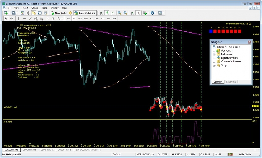This screenshot has width=262, height=158.
Task: Switch chart to Candlesticks mode
Action: pos(107,13)
